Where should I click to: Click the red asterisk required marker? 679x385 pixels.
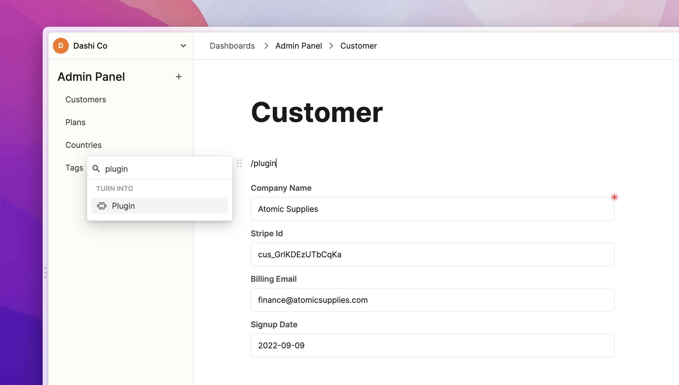click(614, 197)
